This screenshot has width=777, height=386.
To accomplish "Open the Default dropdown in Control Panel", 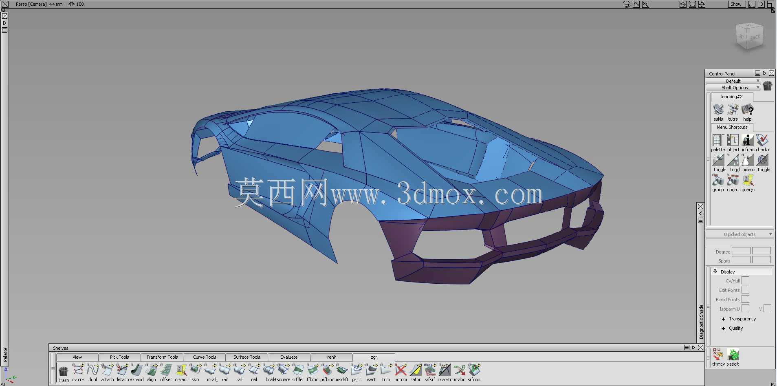I will (x=733, y=81).
